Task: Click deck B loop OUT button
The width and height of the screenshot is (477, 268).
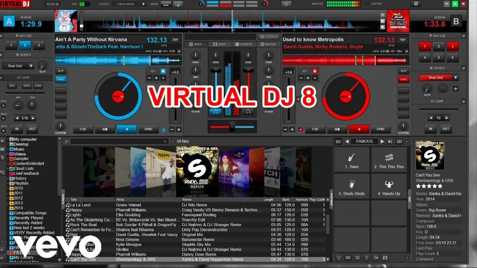Action: [x=446, y=129]
